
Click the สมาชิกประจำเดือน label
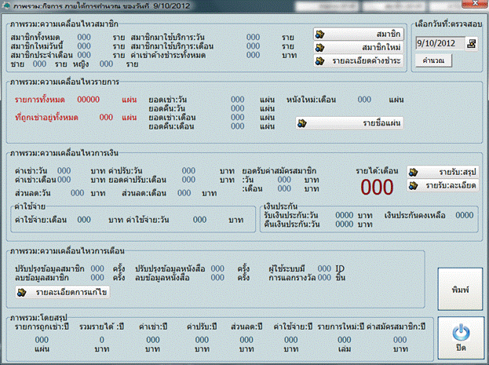[42, 55]
